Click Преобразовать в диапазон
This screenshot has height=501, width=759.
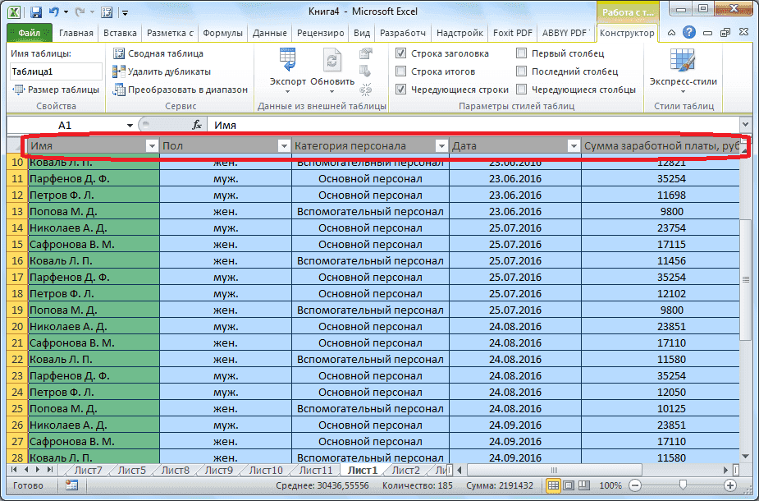tap(182, 89)
